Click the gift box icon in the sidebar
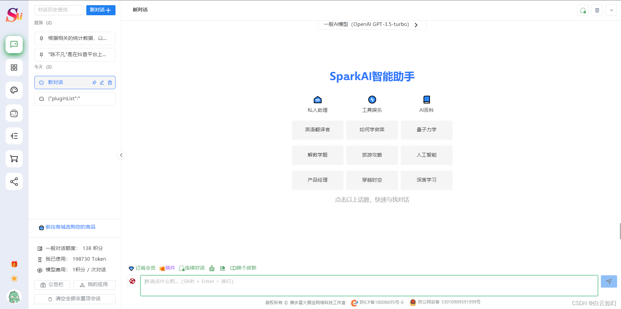 pyautogui.click(x=14, y=264)
